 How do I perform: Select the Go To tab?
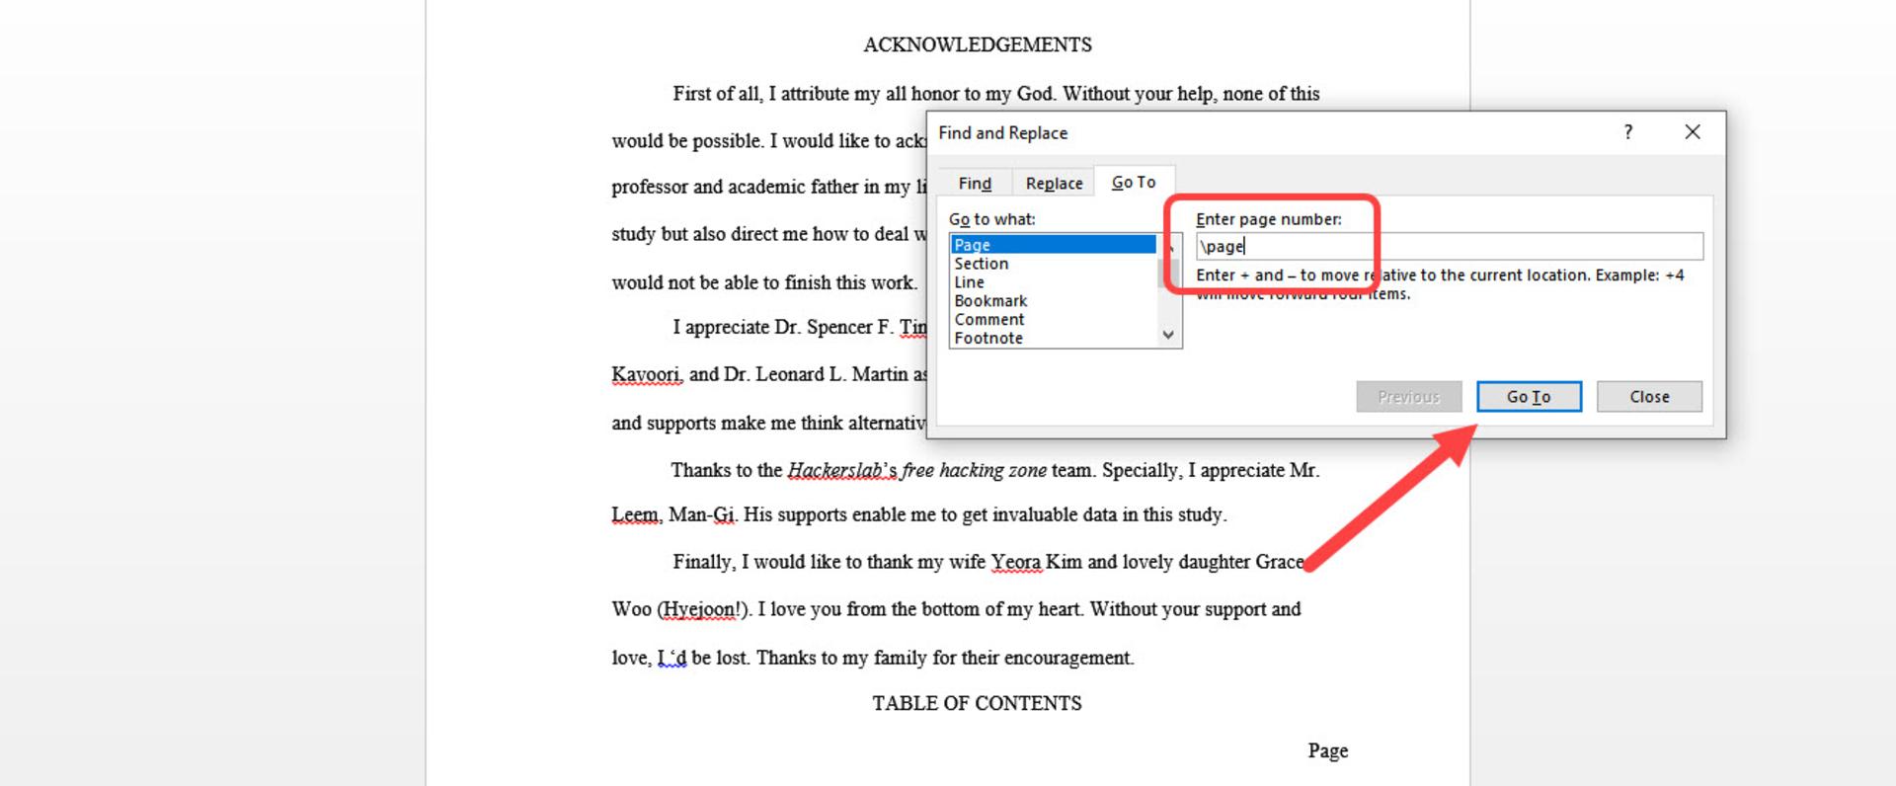pos(1134,182)
